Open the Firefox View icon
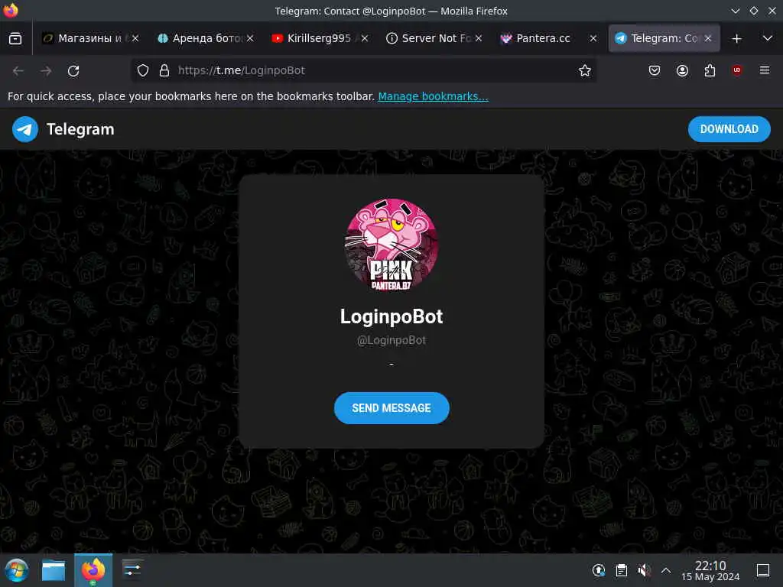This screenshot has width=783, height=587. 15,38
